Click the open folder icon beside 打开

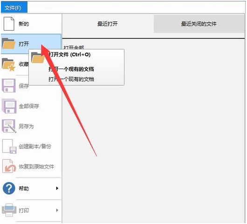pos(8,43)
